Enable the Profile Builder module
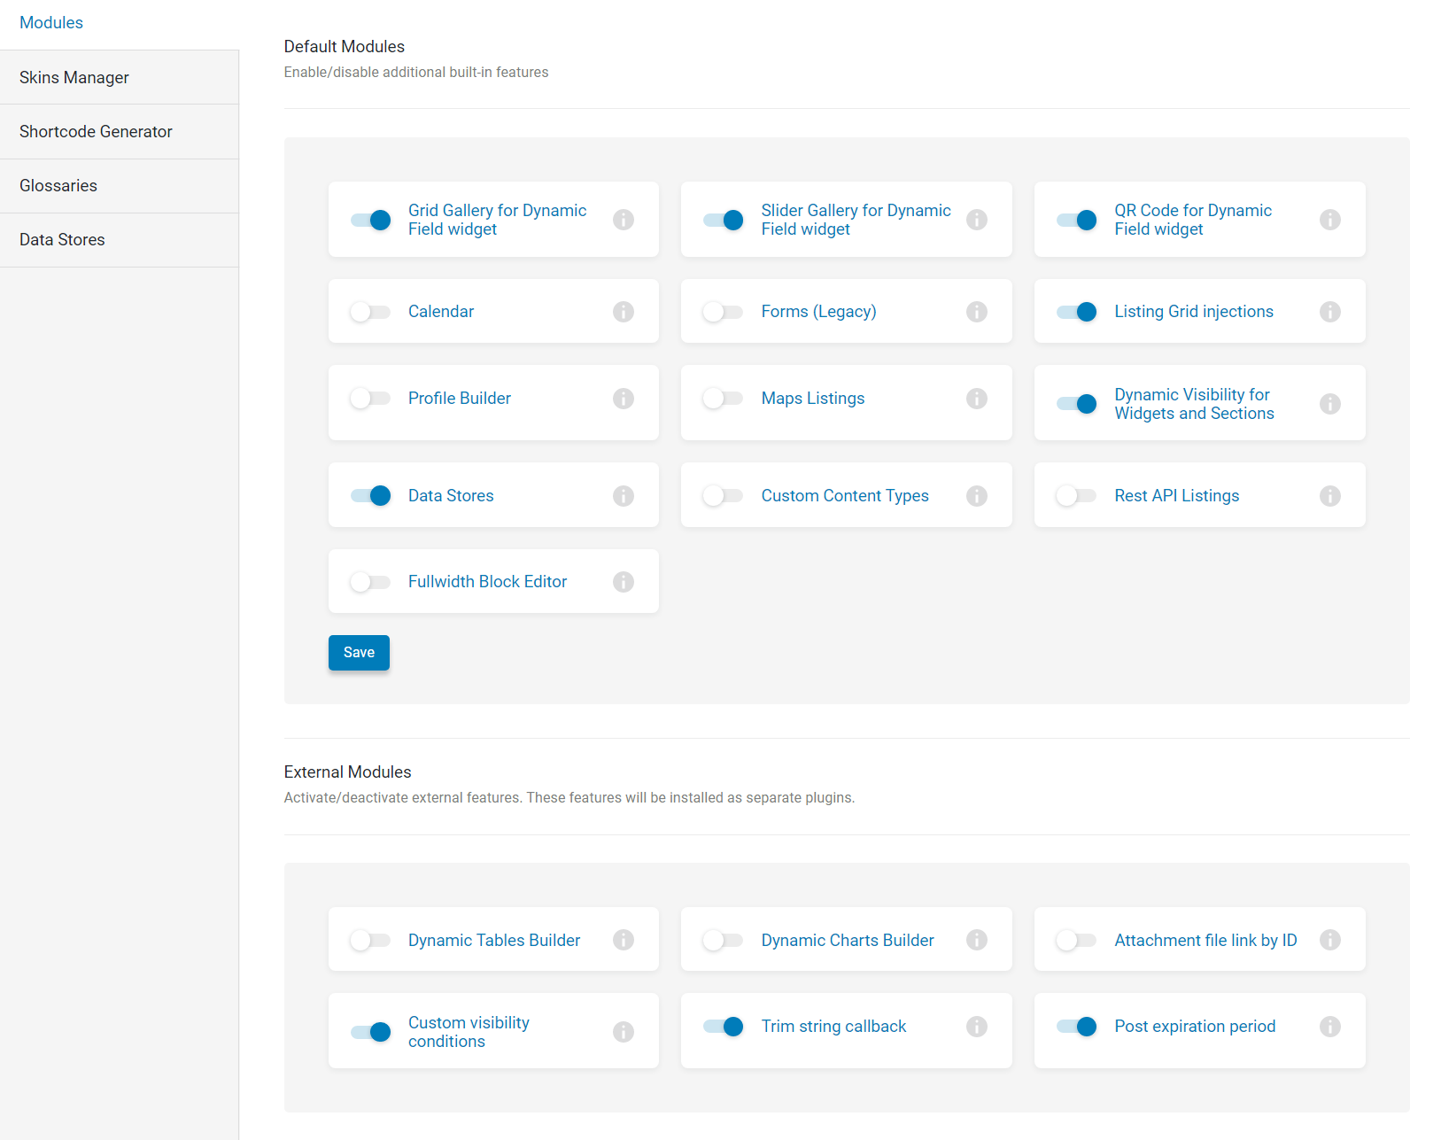1441x1140 pixels. [369, 399]
